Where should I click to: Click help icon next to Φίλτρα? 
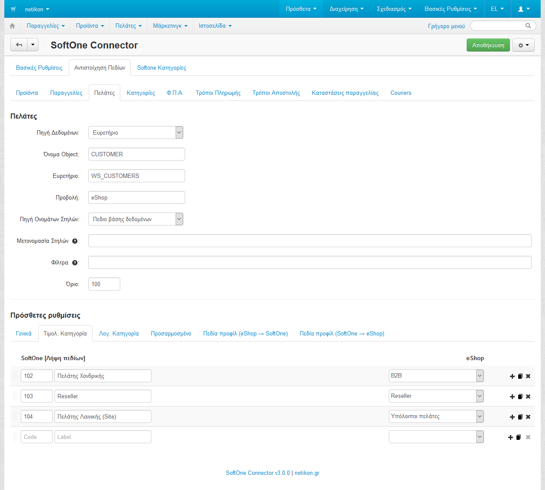tap(75, 263)
